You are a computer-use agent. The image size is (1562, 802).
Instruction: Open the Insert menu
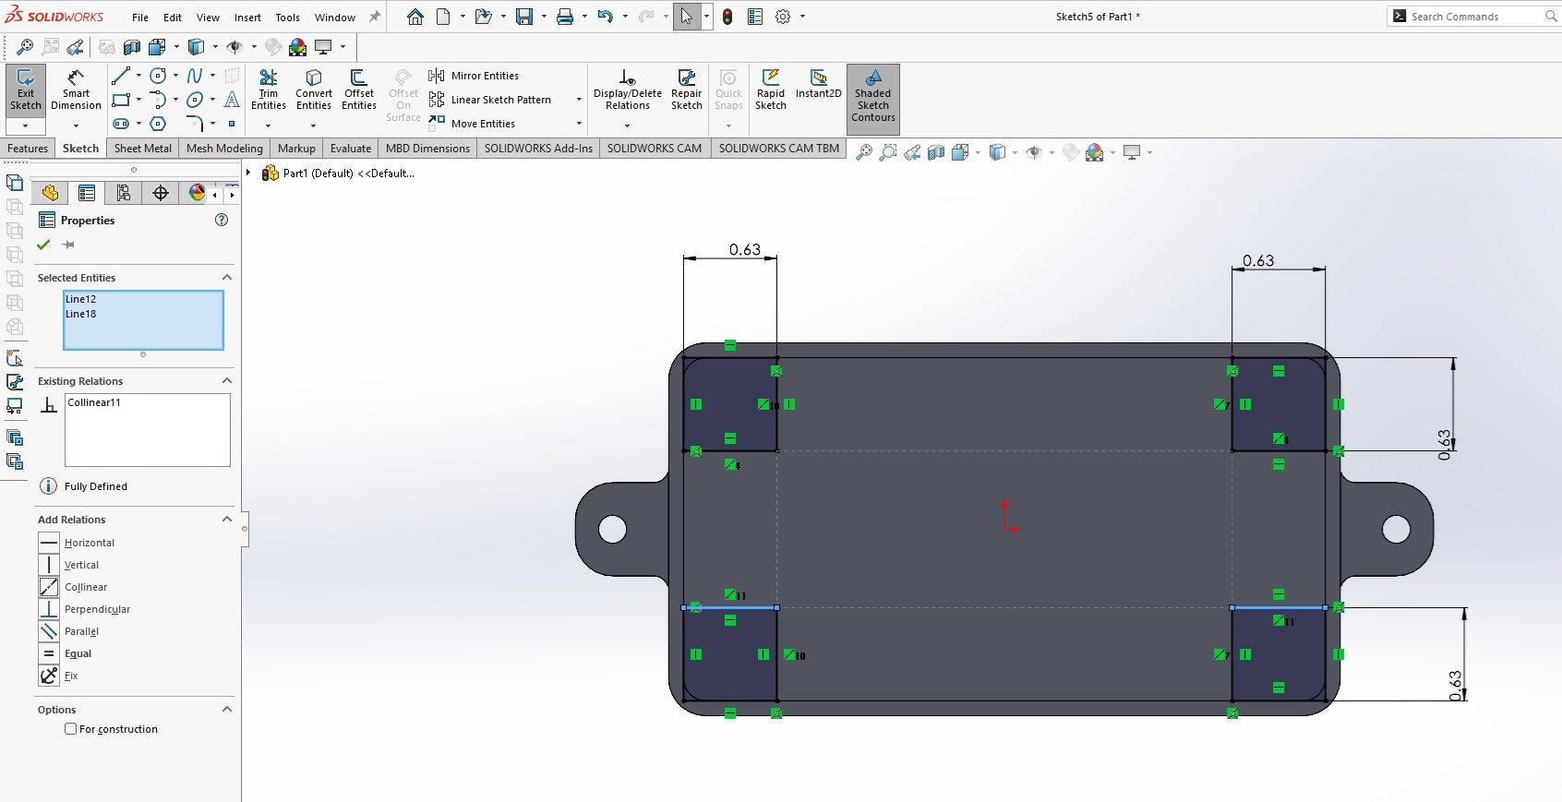[247, 18]
